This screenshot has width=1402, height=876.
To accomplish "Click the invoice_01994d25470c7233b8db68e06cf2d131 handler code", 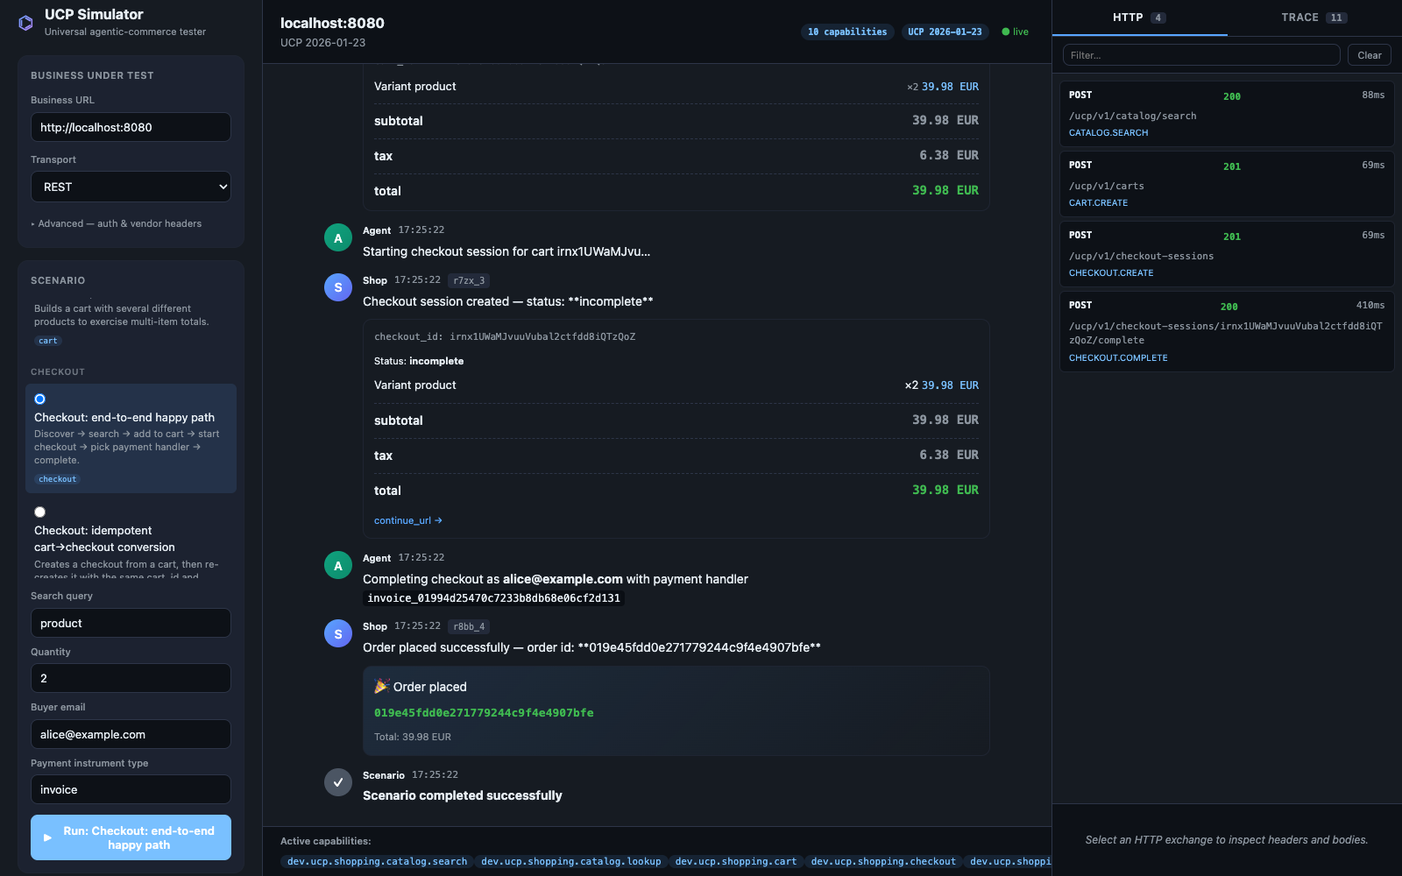I will click(x=493, y=598).
